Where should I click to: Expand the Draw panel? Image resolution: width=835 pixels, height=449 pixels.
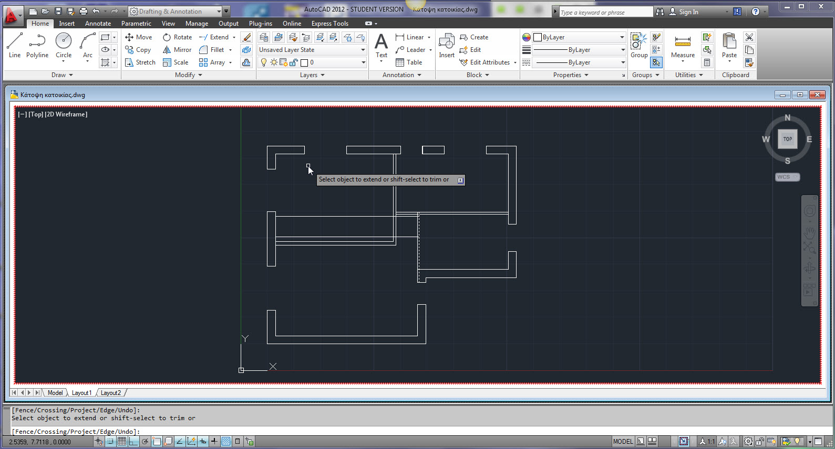point(62,75)
